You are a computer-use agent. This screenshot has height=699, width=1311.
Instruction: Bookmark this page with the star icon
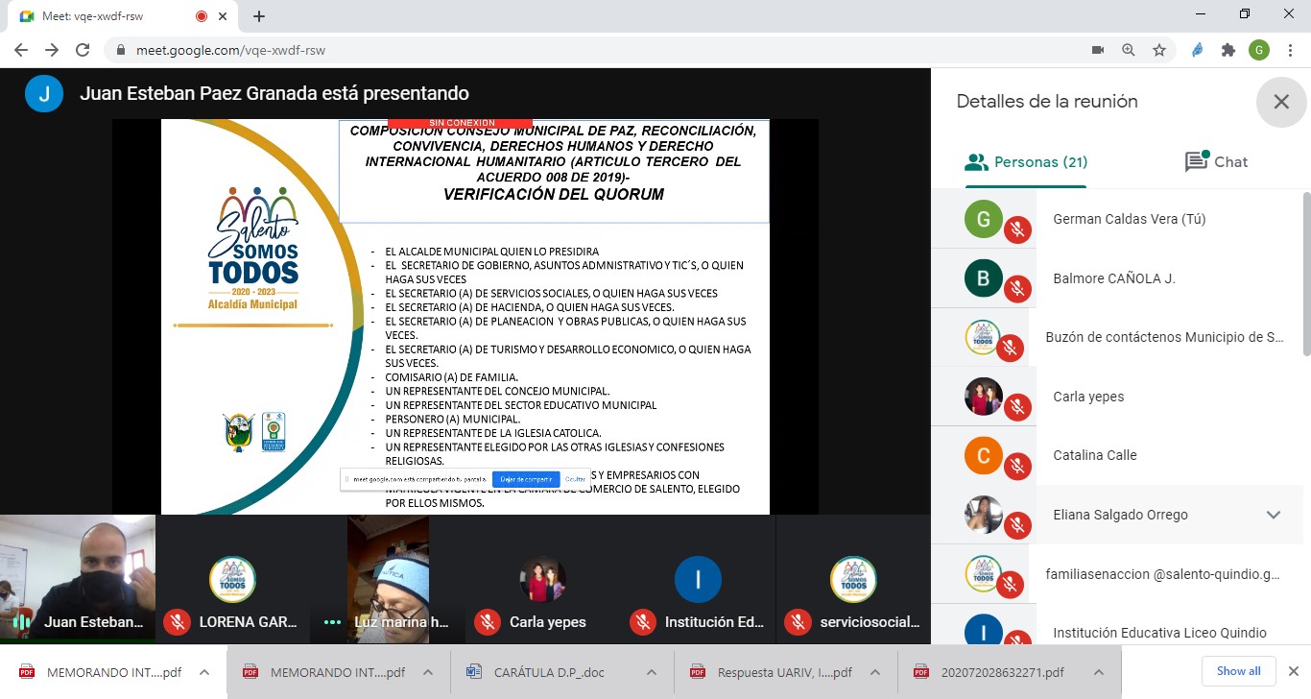pos(1159,50)
